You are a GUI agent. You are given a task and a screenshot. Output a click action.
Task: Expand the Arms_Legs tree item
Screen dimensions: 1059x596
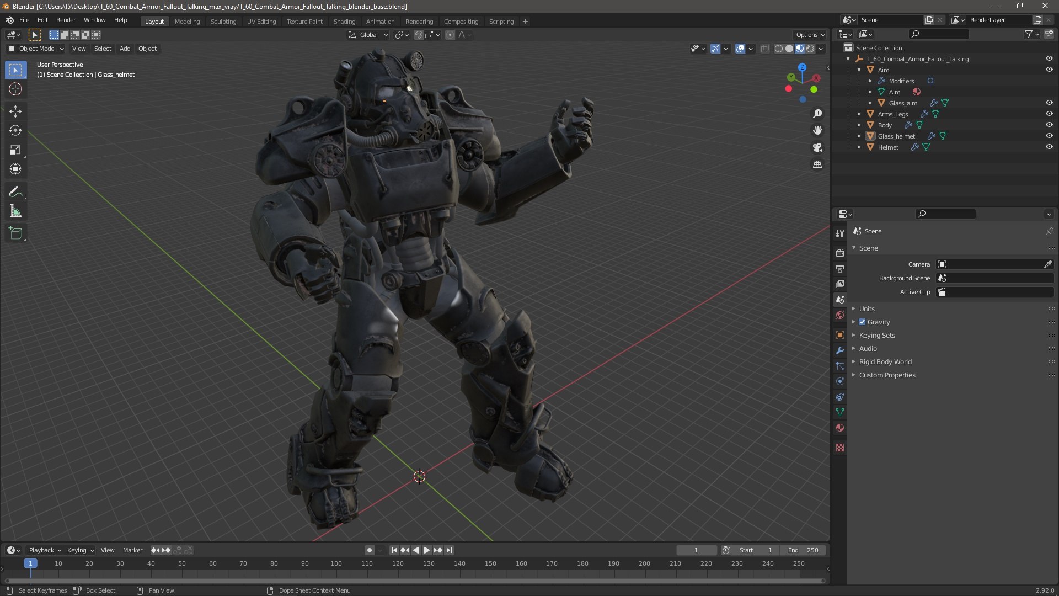[x=859, y=114]
